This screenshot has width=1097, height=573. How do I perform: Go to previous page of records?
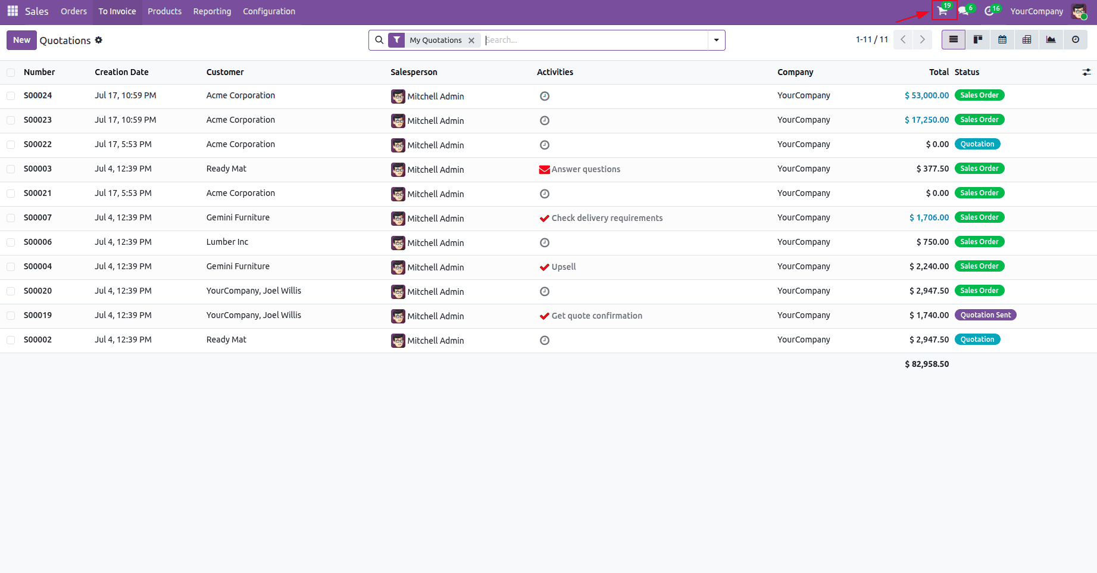pos(903,39)
